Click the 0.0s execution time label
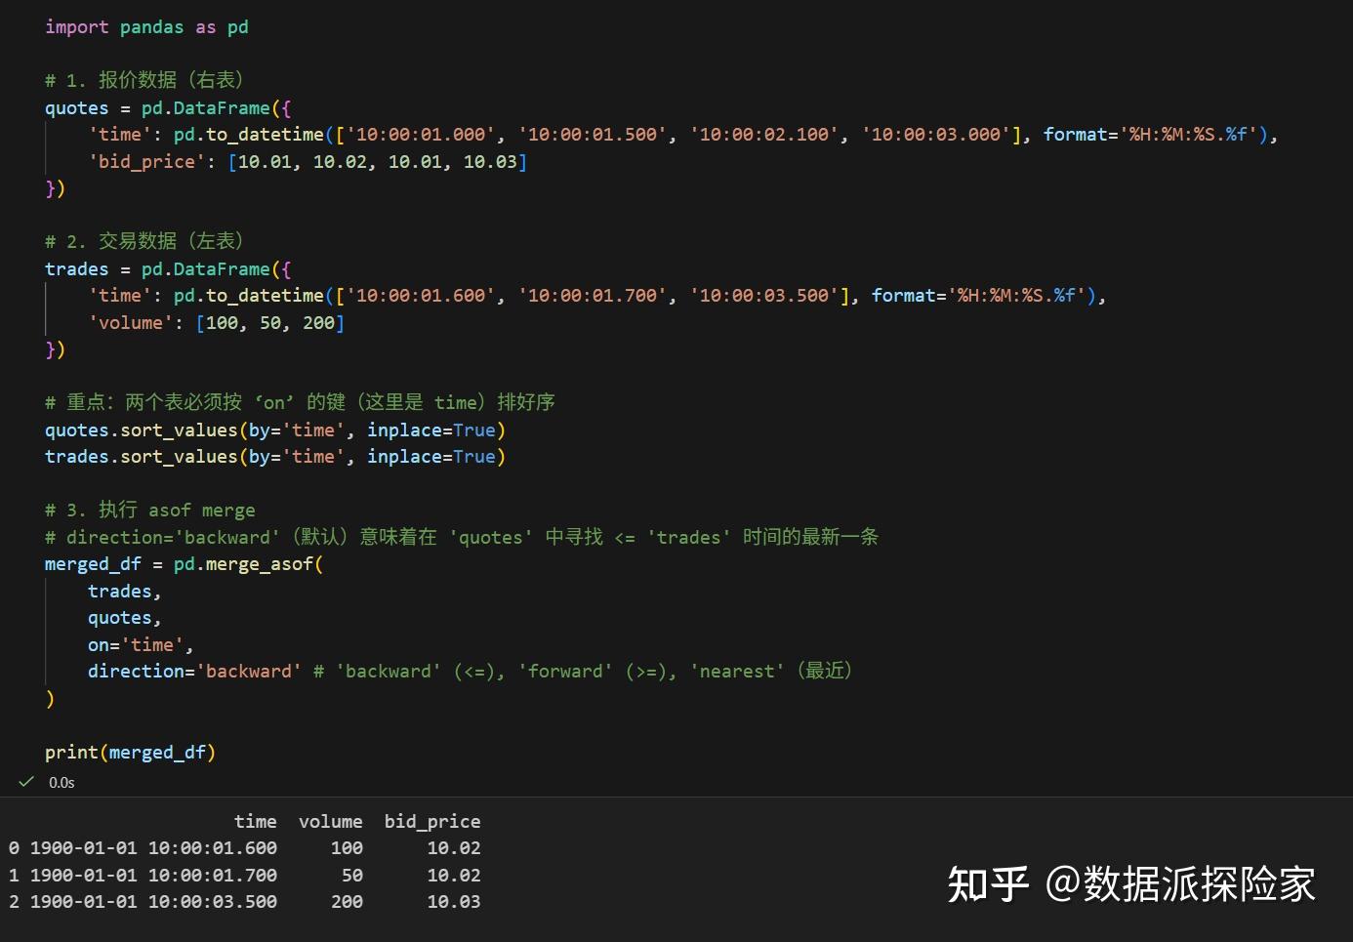The image size is (1353, 942). coord(61,783)
